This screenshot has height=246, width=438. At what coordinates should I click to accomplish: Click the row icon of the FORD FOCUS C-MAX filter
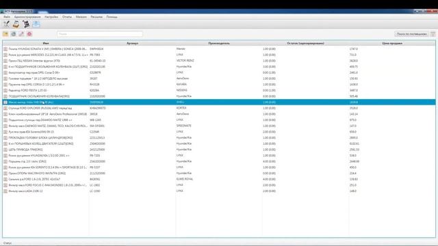click(5, 185)
